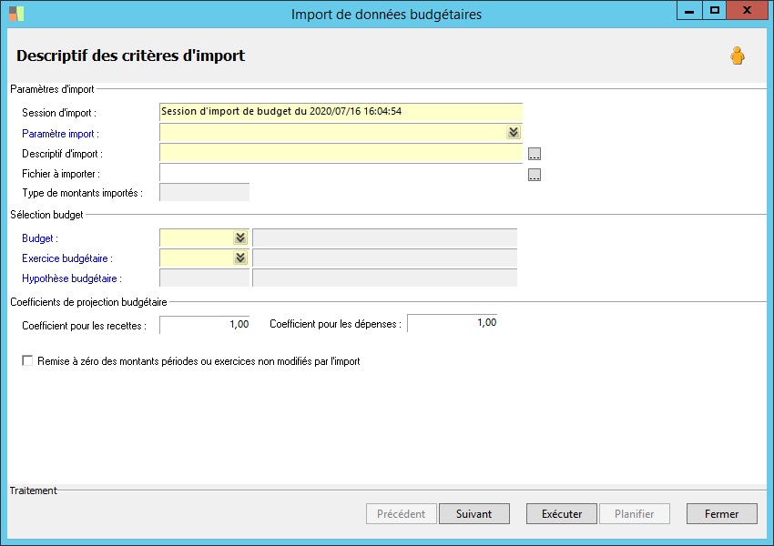
Task: Click the Session d'import text field
Action: [x=341, y=112]
